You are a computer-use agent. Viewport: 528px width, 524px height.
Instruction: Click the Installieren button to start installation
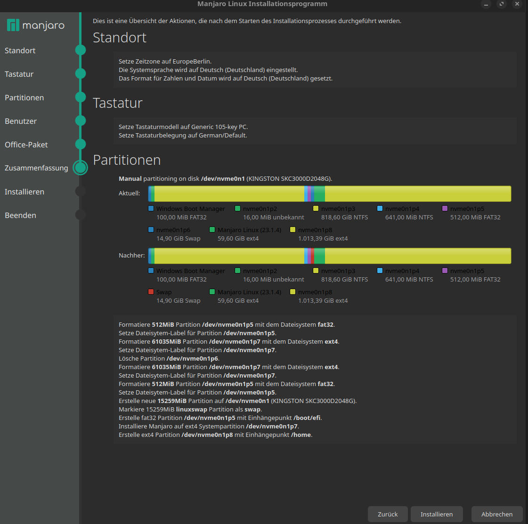point(437,514)
